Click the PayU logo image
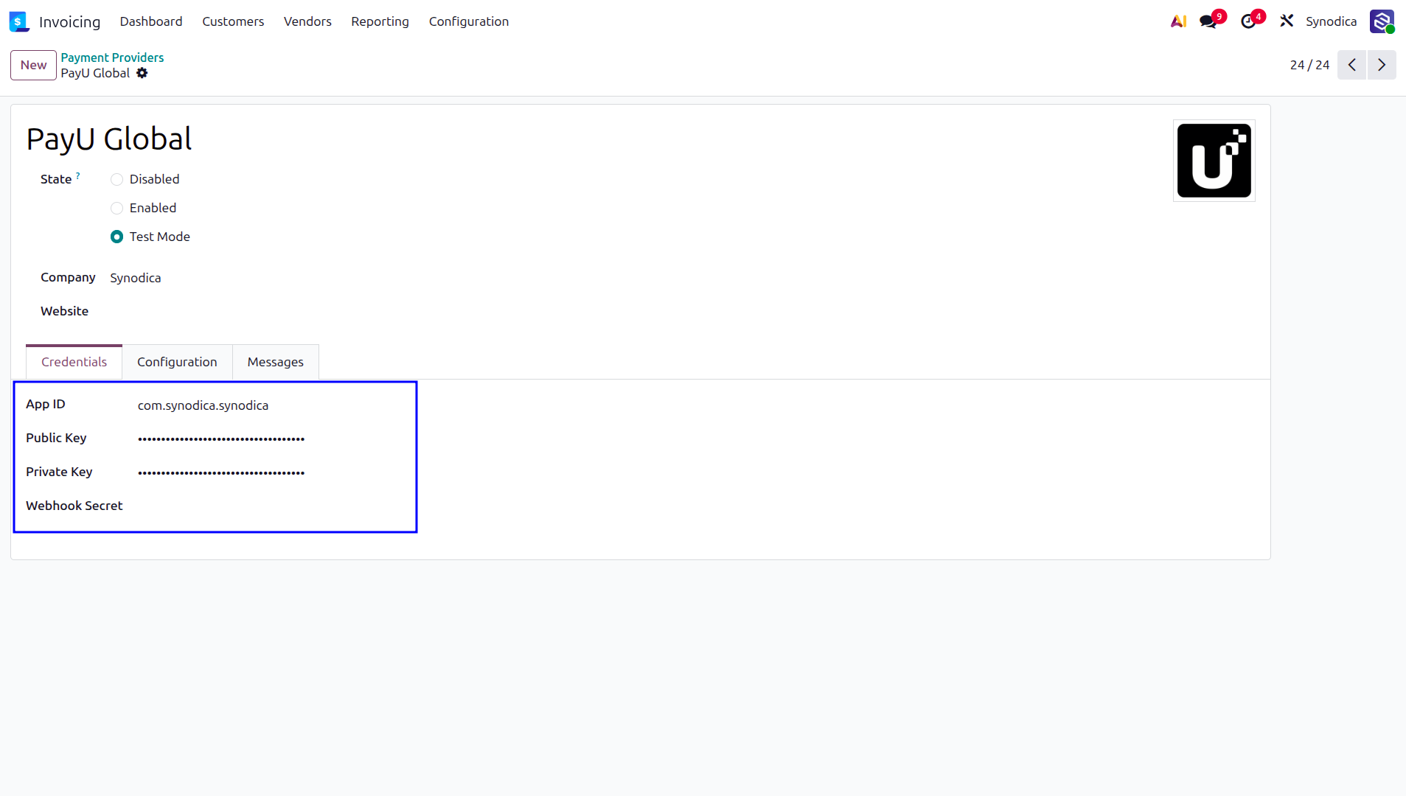Viewport: 1406px width, 796px height. [1214, 161]
